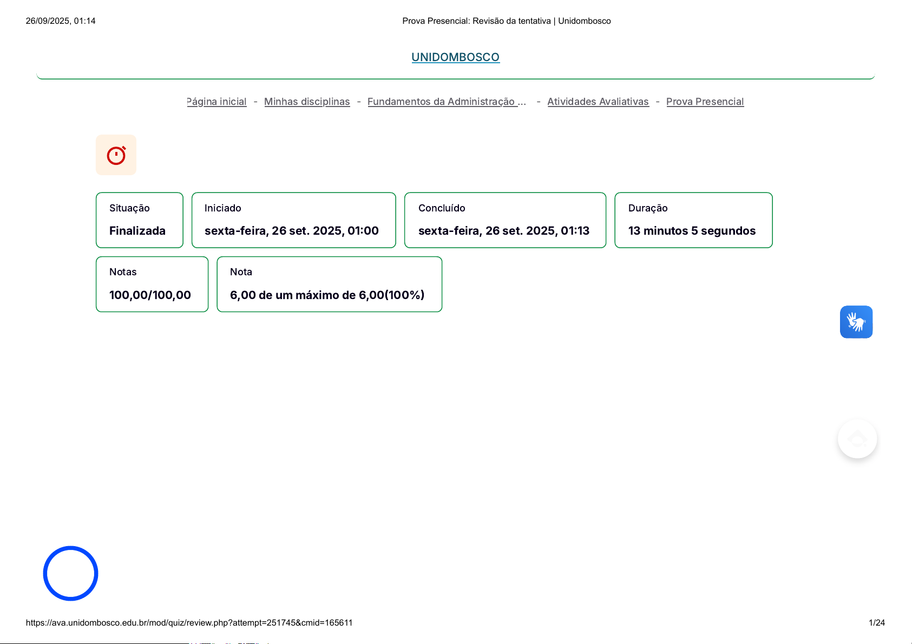Select the Iniciado date card
This screenshot has height=644, width=912.
tap(293, 220)
